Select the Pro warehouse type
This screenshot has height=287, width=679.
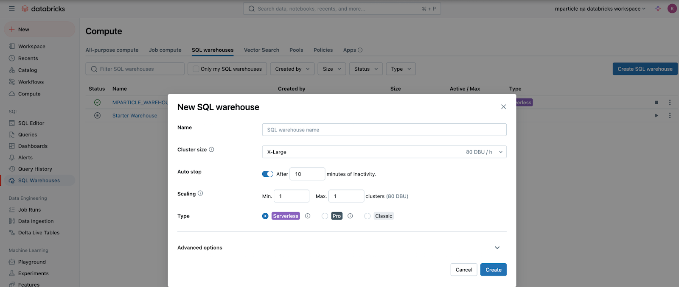(x=325, y=216)
